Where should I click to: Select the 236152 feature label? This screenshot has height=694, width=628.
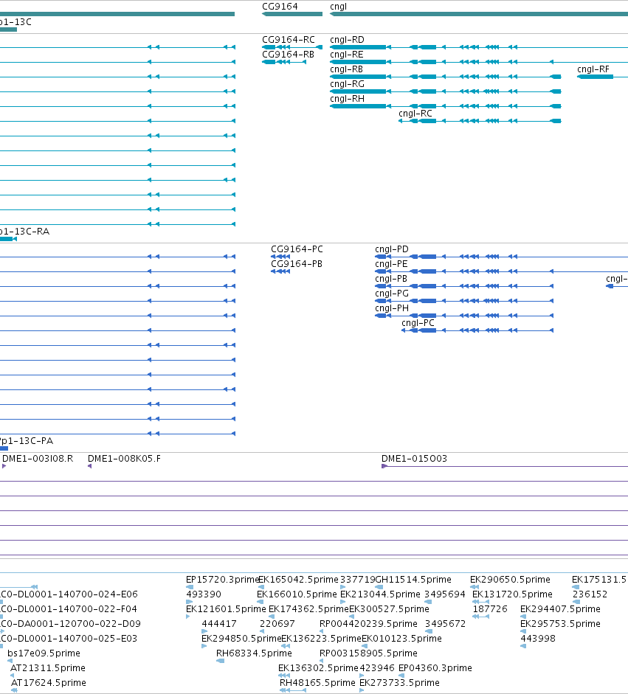pos(590,594)
